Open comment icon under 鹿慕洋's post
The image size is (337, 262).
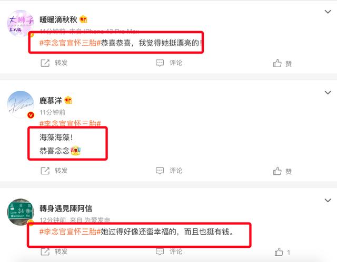160,171
